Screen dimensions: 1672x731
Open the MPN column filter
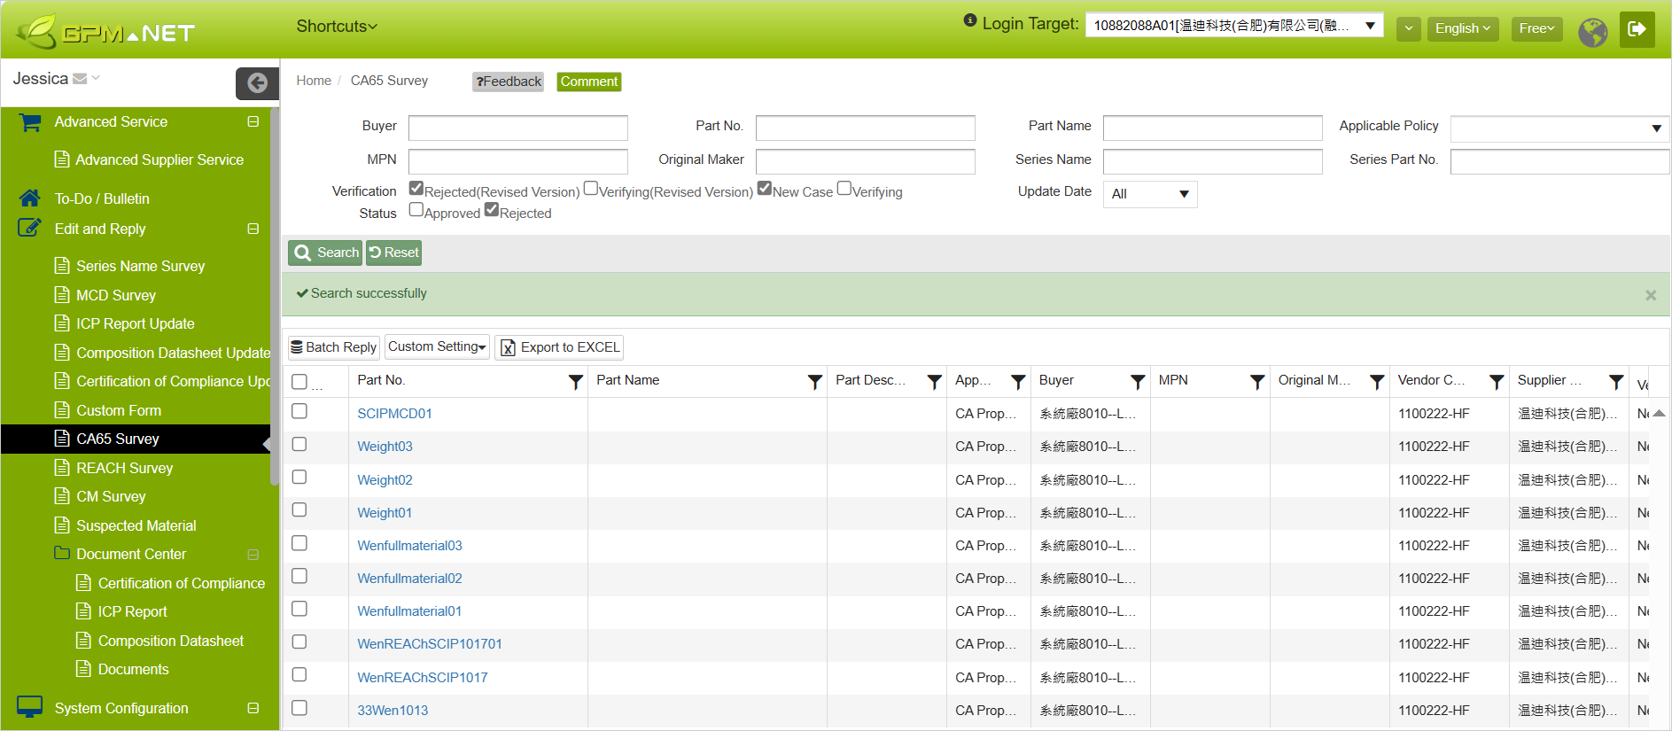click(x=1257, y=382)
